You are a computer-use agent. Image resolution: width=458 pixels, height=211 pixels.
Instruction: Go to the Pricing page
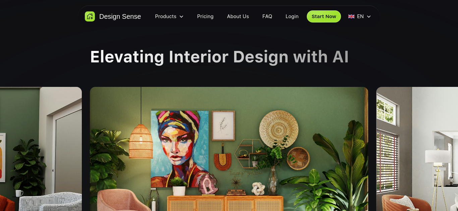click(205, 16)
